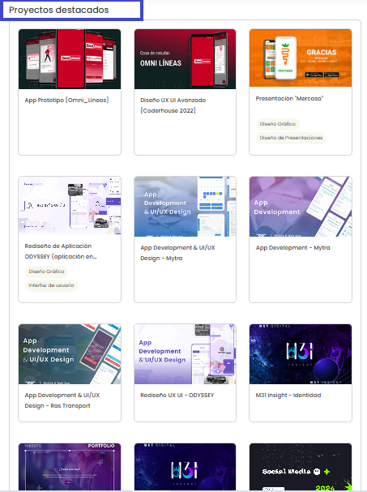Click the 'App Prototipo [Omni_Líneas]' title
367x492 pixels.
click(66, 100)
